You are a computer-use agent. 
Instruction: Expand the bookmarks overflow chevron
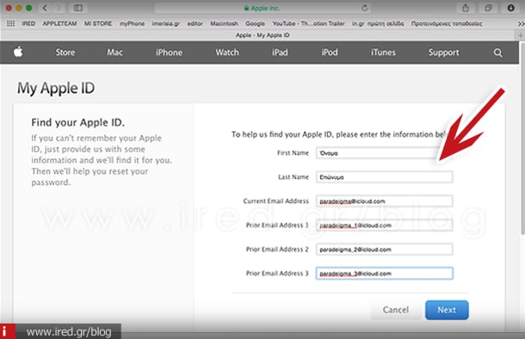[x=521, y=24]
